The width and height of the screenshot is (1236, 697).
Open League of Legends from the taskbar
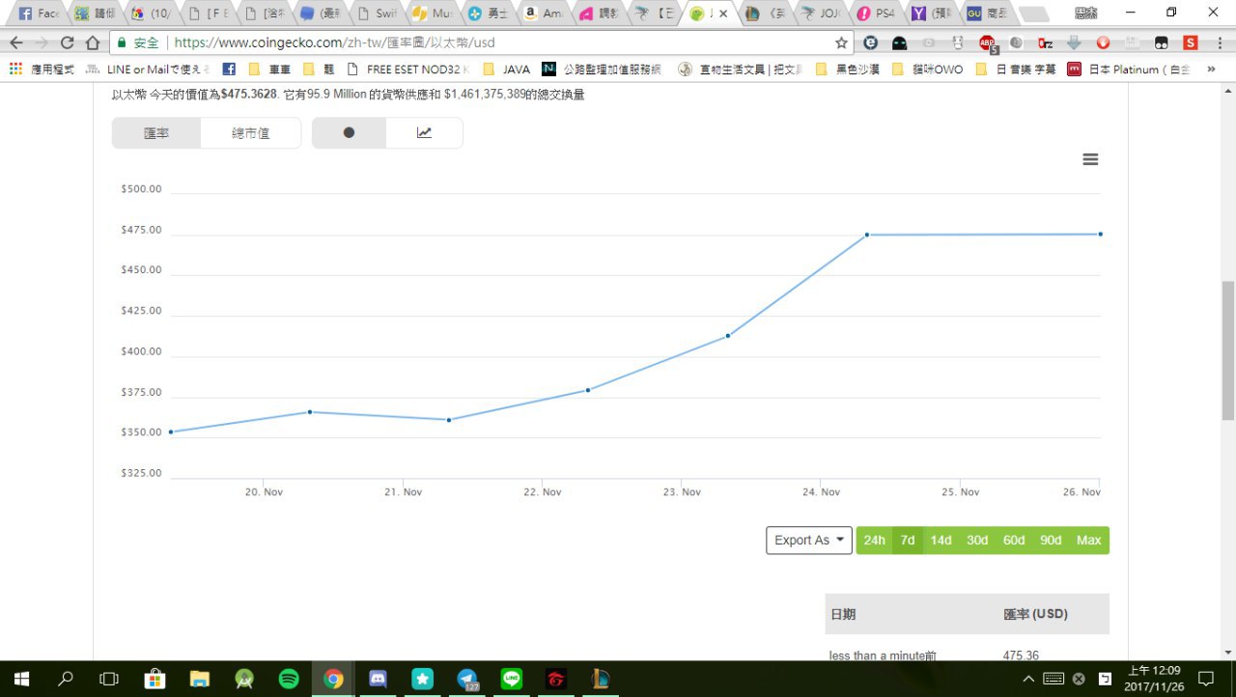click(x=601, y=679)
